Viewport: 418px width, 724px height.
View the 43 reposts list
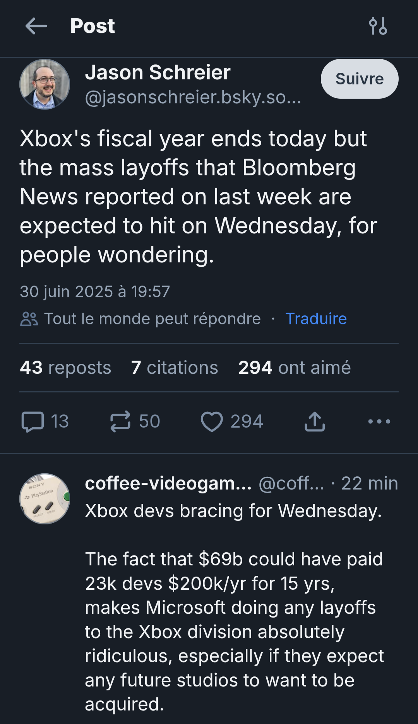tap(65, 368)
